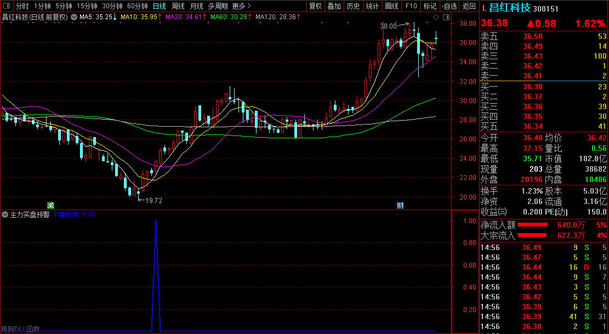Screen dimensions: 609x334
Task: Open the main chart indicator dropdown arrow
Action: point(75,17)
